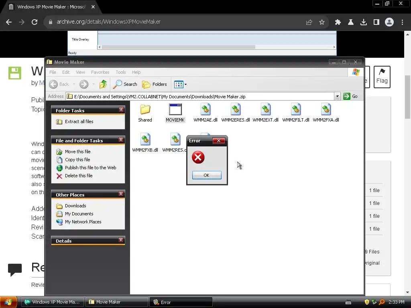Screen dimensions: 411x308
Task: Select the MOVIEMK application file
Action: [x=175, y=113]
